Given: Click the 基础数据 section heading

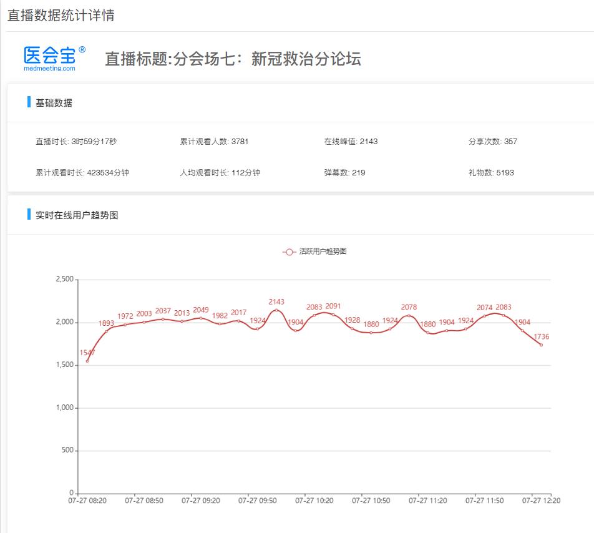Looking at the screenshot, I should [x=54, y=103].
